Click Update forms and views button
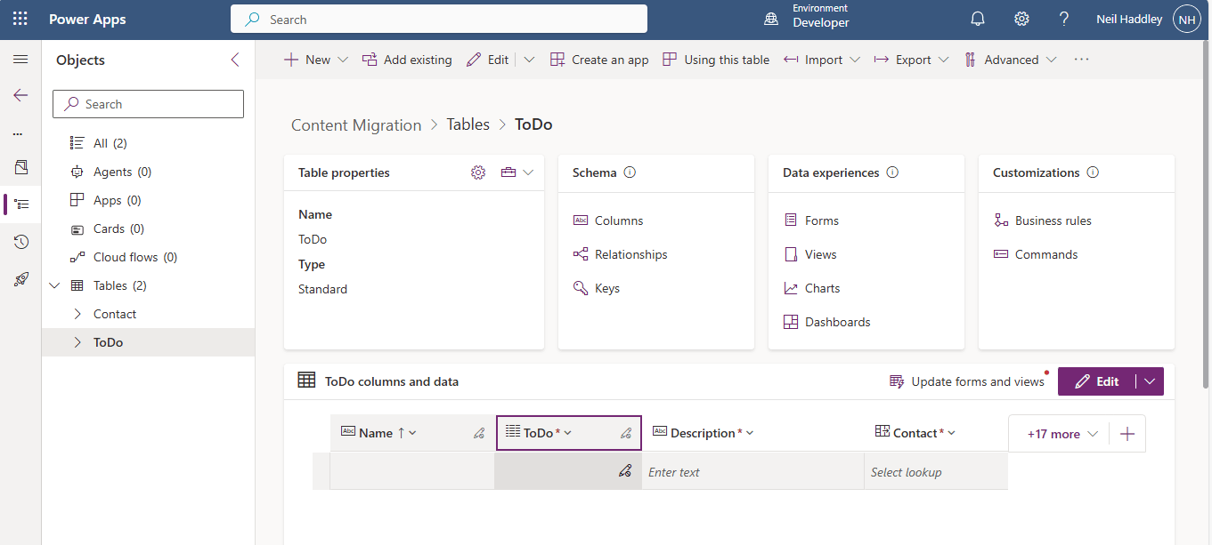1212x545 pixels. click(x=967, y=381)
